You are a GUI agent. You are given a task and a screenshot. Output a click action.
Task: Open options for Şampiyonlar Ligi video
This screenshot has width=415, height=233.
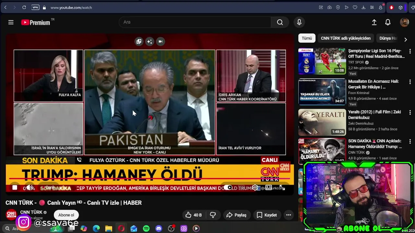[410, 51]
